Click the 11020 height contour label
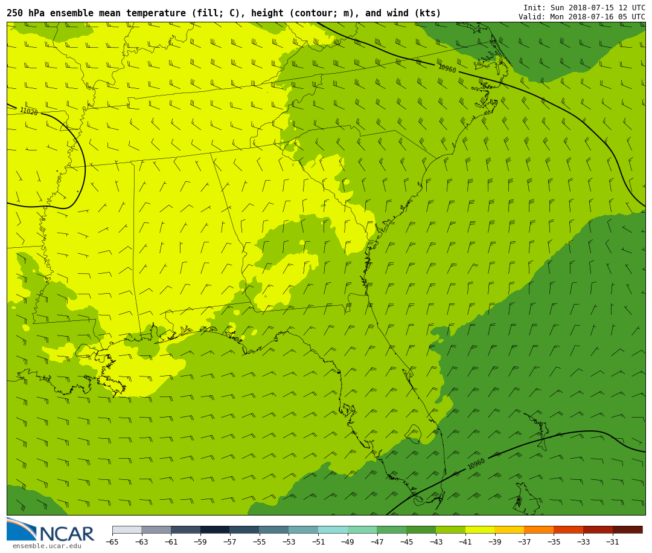The image size is (652, 553). pyautogui.click(x=29, y=111)
